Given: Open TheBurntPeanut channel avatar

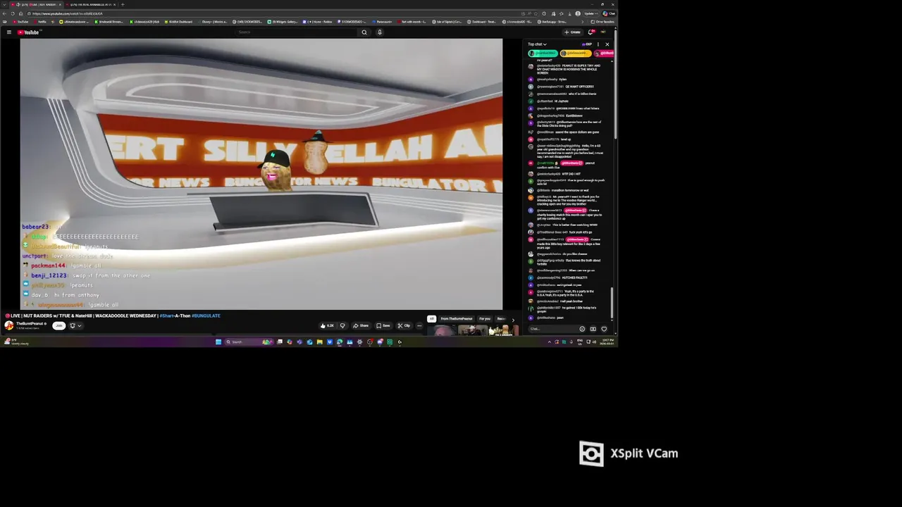Looking at the screenshot, I should click(9, 325).
